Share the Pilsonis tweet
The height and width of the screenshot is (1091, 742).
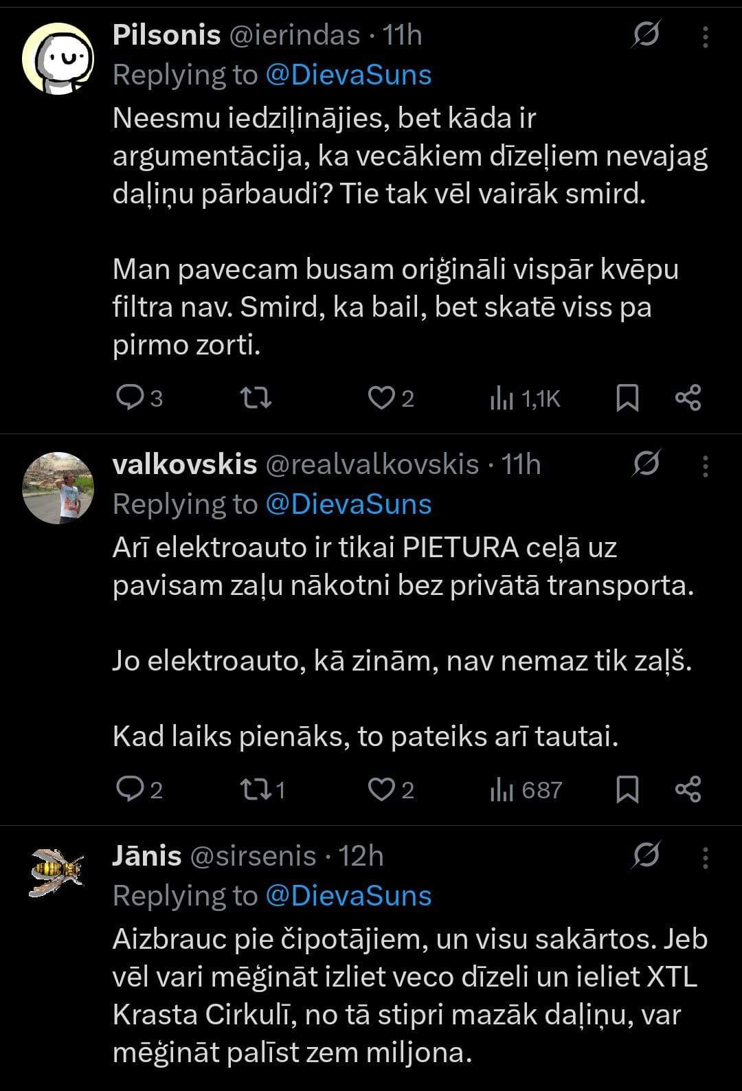click(x=688, y=398)
